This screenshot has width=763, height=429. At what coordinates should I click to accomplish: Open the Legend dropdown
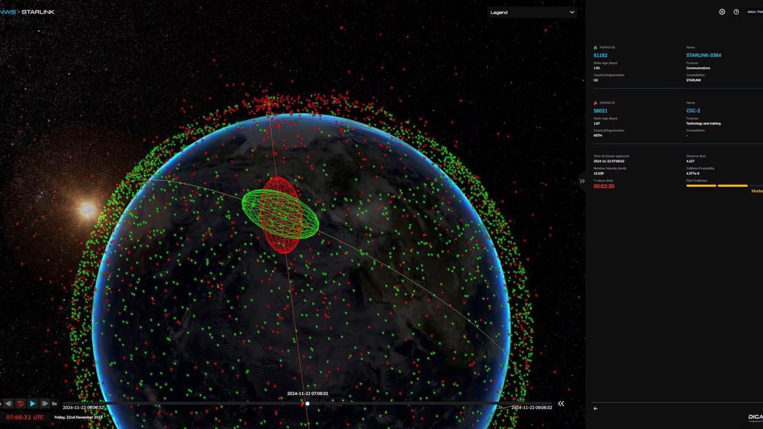point(532,11)
